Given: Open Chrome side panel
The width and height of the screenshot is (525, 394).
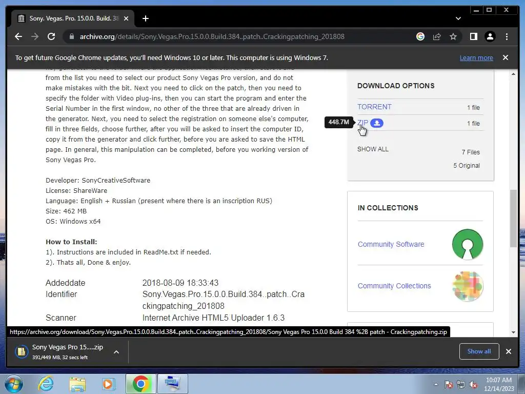Looking at the screenshot, I should 473,36.
